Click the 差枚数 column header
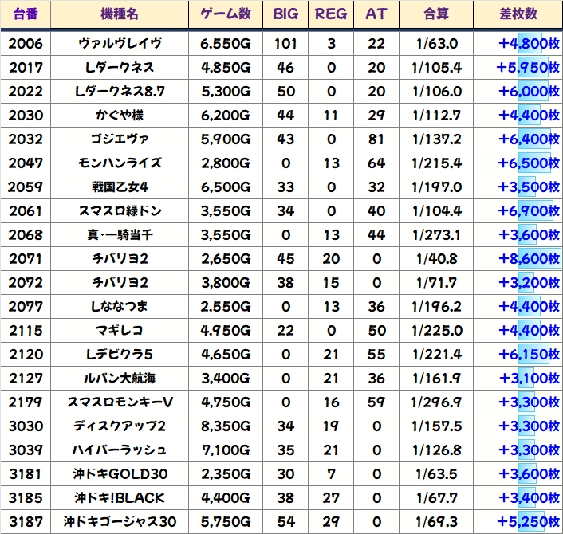The image size is (563, 534). coord(518,14)
